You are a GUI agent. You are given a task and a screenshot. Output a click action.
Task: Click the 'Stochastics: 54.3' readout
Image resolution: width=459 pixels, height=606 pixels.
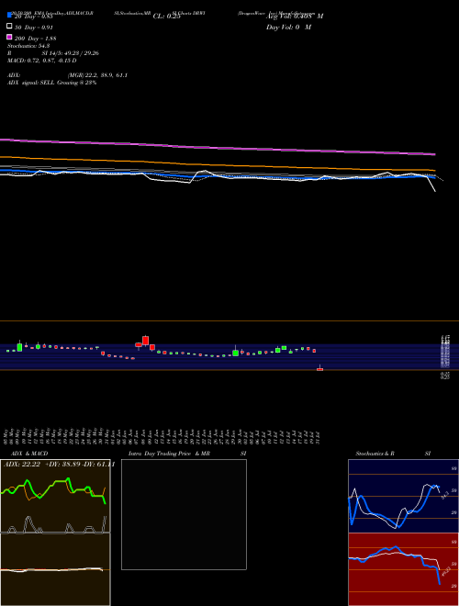pyautogui.click(x=28, y=46)
